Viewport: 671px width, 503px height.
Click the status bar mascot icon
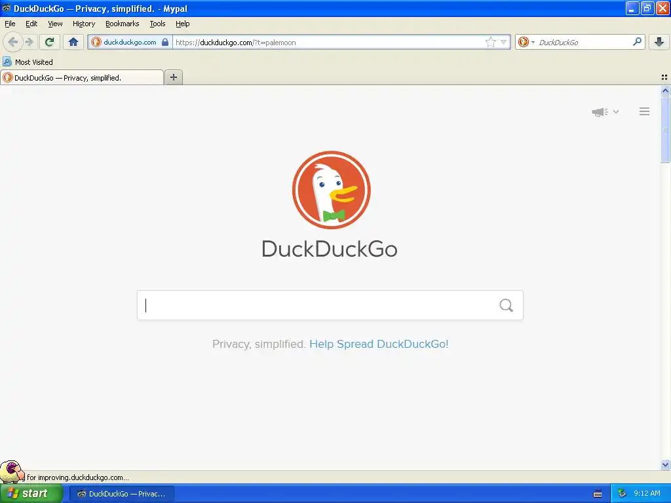click(12, 472)
